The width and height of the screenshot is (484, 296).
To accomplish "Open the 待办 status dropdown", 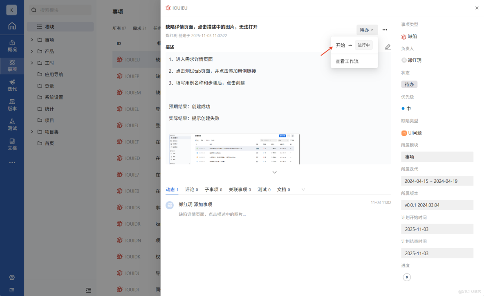I will [367, 30].
